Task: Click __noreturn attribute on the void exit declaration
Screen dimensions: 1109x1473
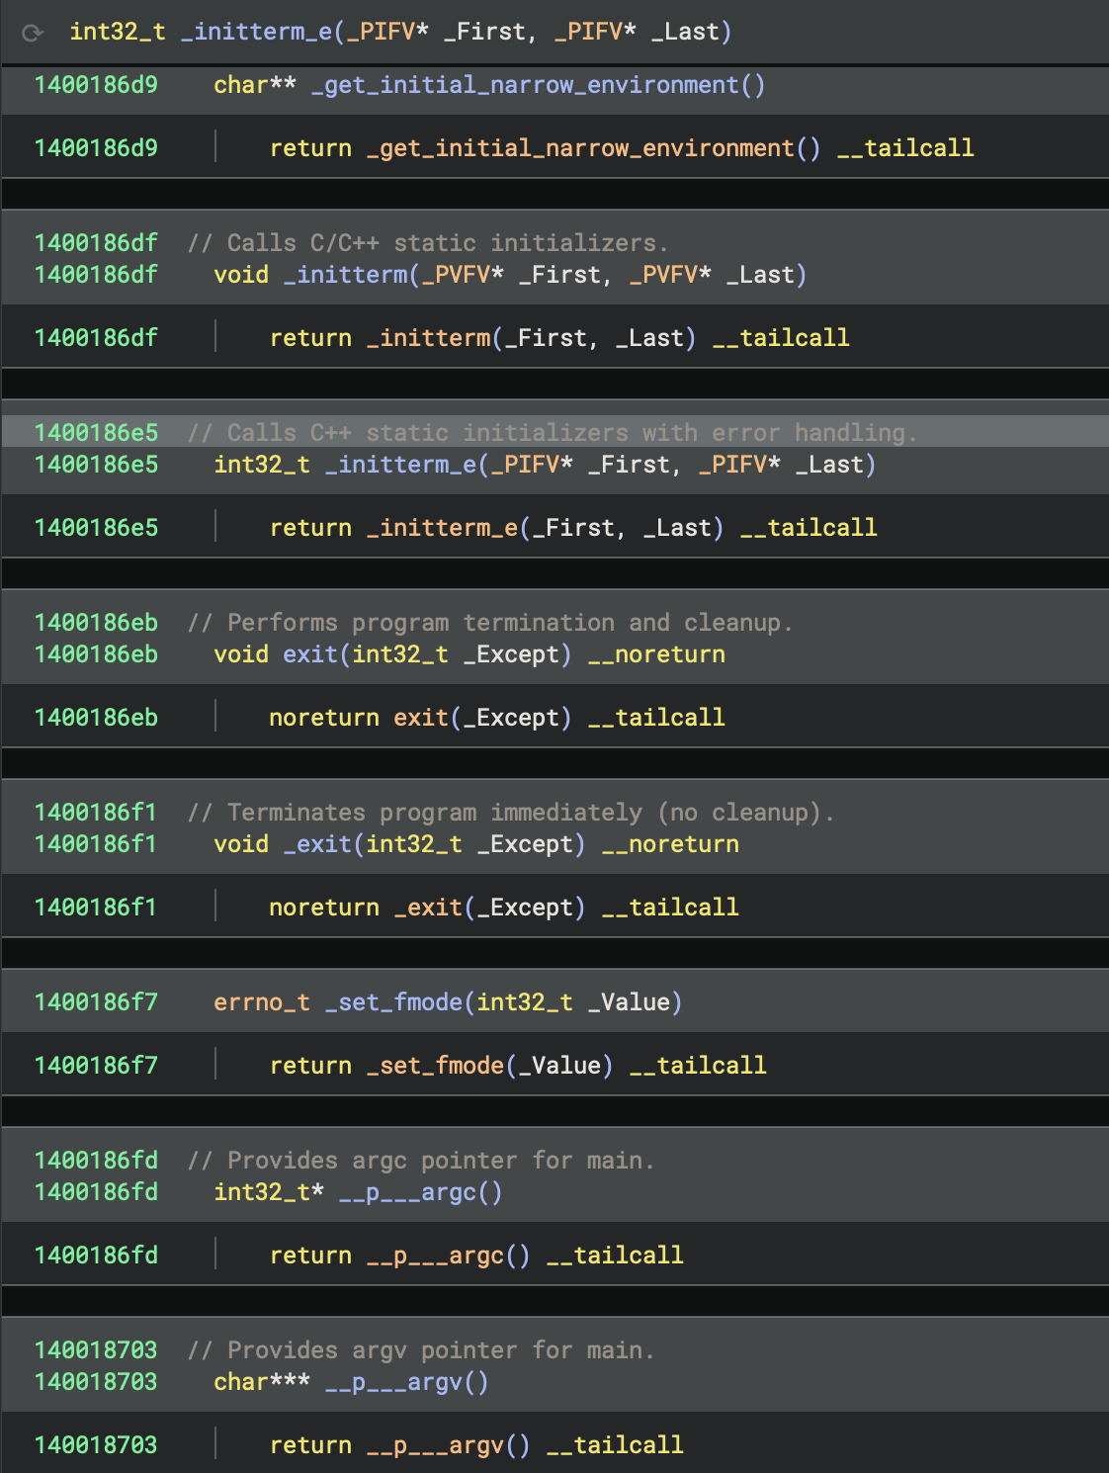Action: point(656,654)
